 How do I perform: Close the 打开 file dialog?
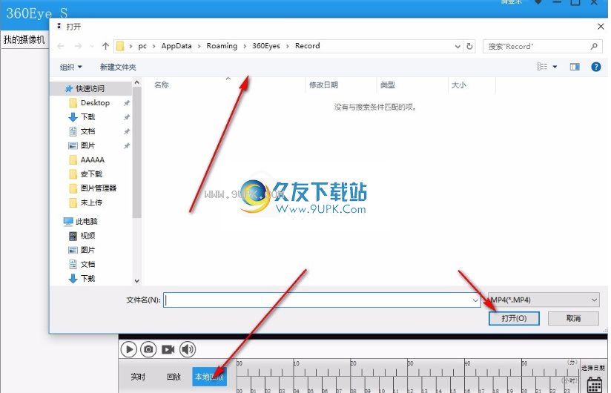coord(601,27)
